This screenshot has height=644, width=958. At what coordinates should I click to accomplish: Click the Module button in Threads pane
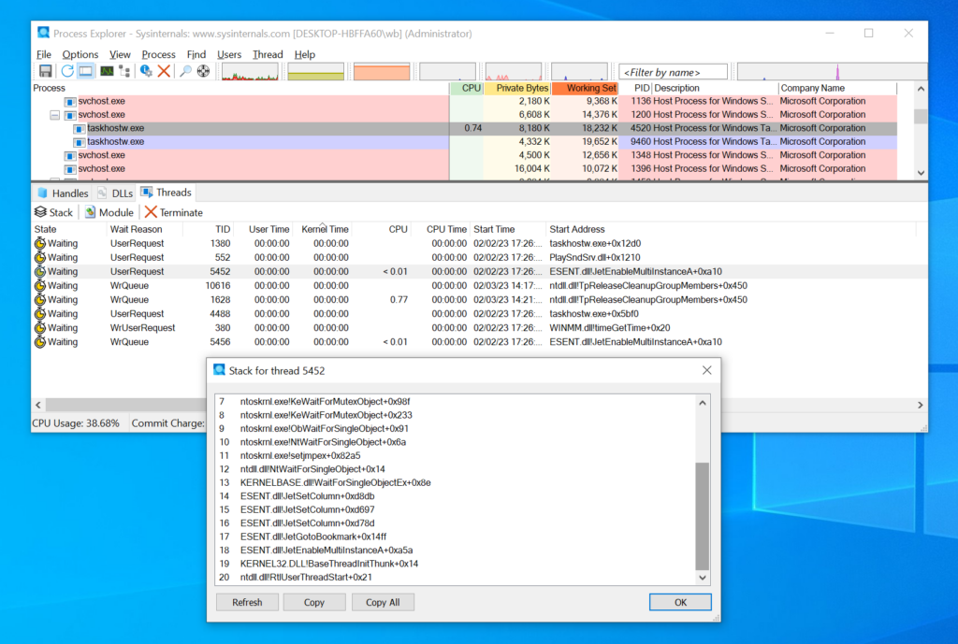pos(109,212)
